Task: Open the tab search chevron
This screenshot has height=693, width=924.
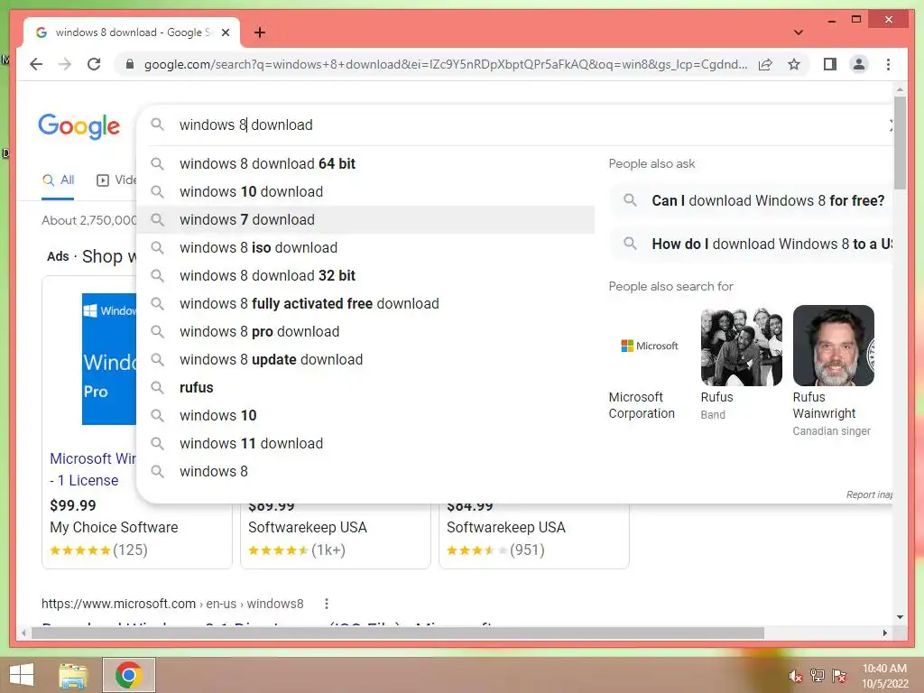Action: click(x=798, y=32)
